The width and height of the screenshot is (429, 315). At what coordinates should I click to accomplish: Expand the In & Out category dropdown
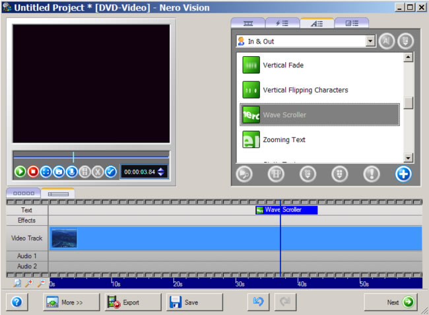pyautogui.click(x=370, y=42)
